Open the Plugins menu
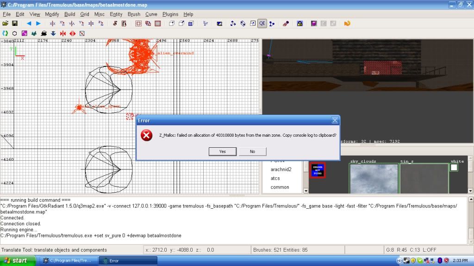474x266 pixels. click(170, 14)
